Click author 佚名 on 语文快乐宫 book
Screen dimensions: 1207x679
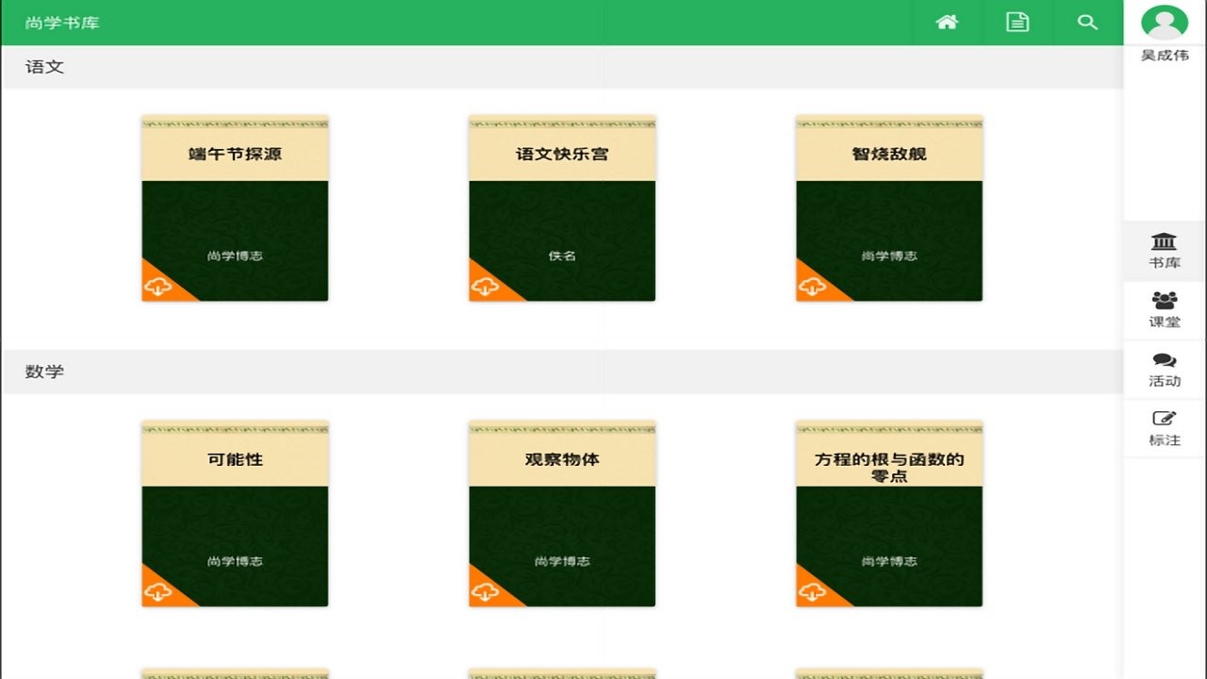pyautogui.click(x=562, y=256)
